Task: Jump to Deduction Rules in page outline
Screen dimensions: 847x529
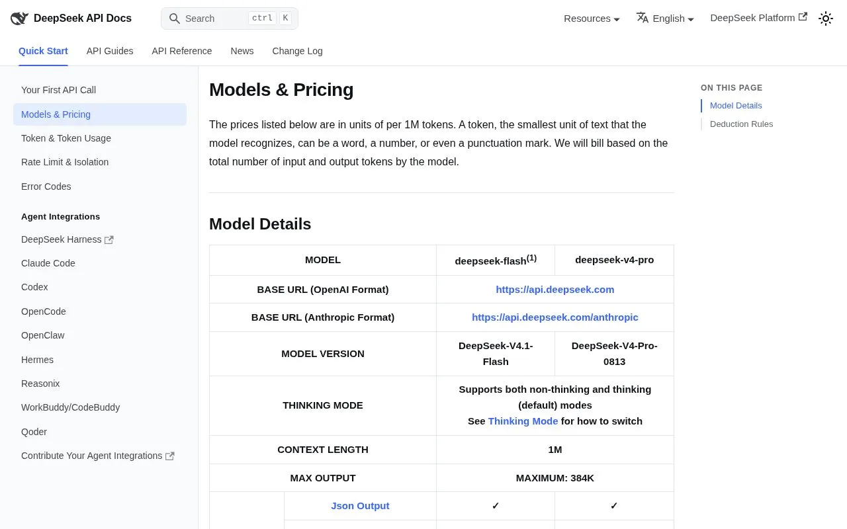Action: pyautogui.click(x=741, y=124)
